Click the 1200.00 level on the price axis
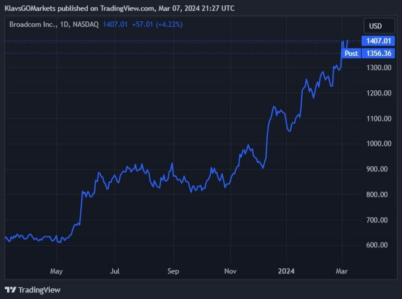402x299 pixels. tap(379, 93)
